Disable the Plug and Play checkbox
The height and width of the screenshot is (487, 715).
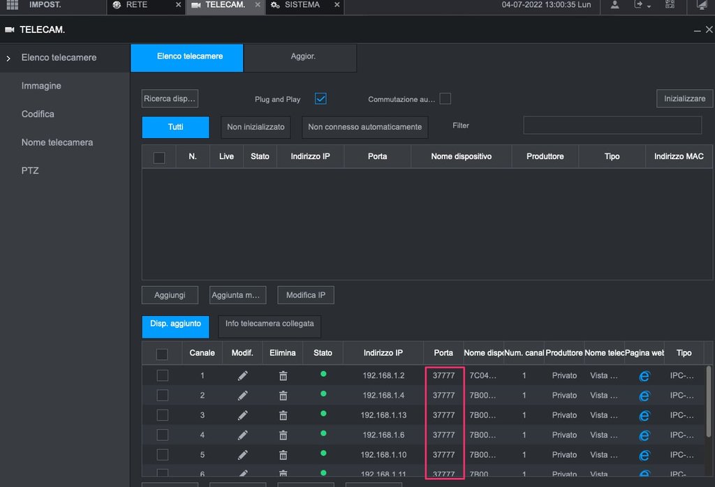click(320, 99)
